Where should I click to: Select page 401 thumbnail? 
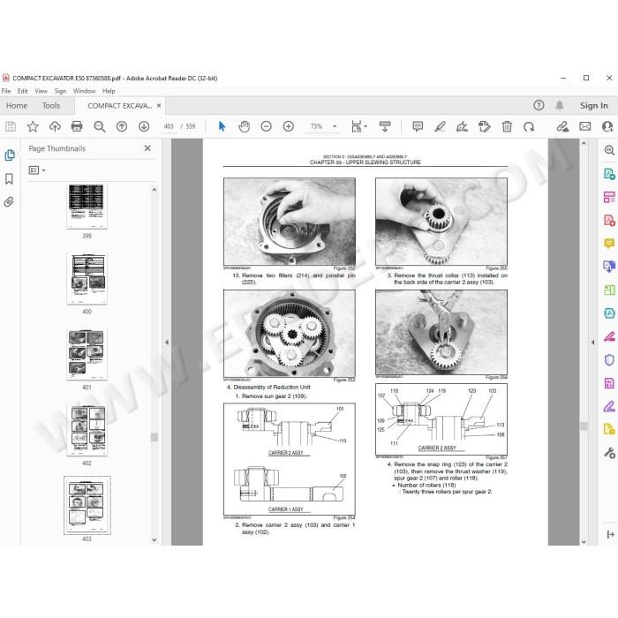tap(87, 355)
